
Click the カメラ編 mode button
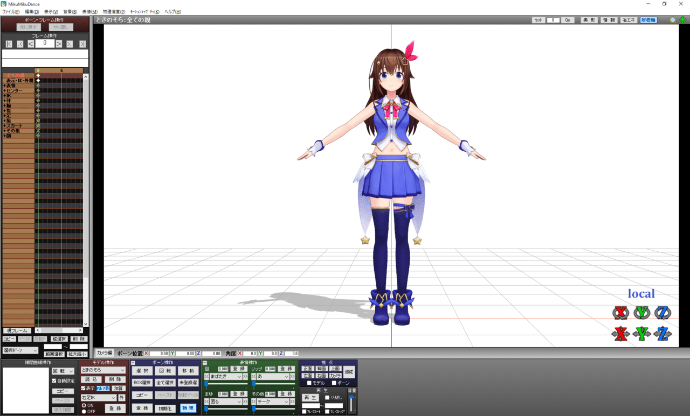(104, 352)
